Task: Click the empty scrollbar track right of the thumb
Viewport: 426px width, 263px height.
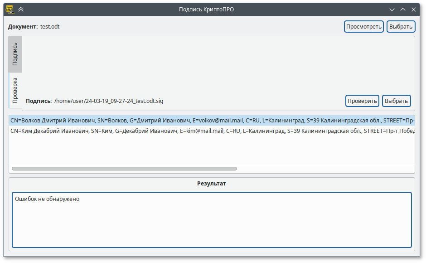Action: (x=324, y=169)
